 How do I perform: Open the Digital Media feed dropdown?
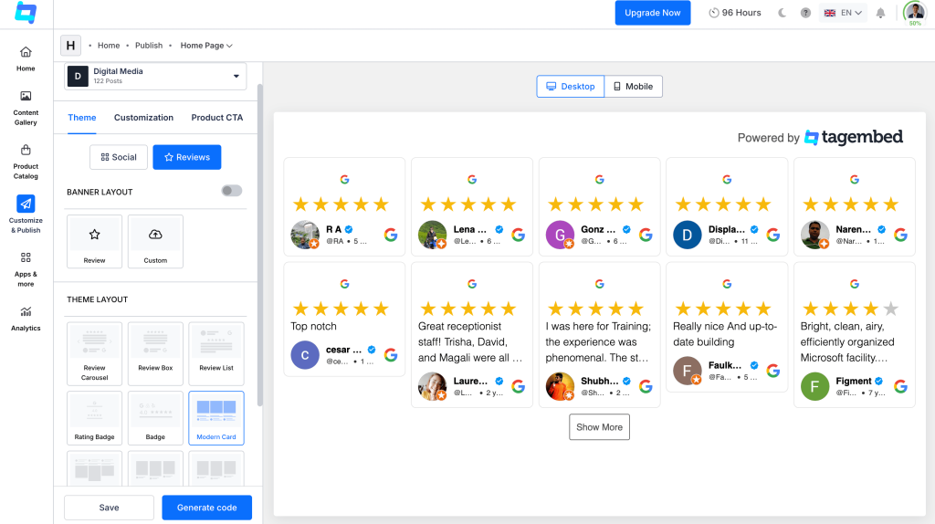click(155, 76)
